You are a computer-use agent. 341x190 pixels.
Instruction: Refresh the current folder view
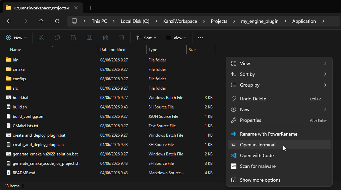[57, 21]
